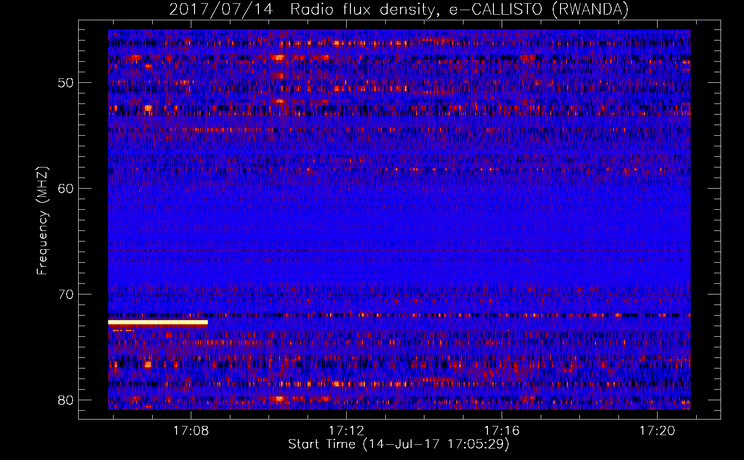Click the 'Start Time (14-Jul-17 17:05:29)' label
This screenshot has width=744, height=460.
(399, 444)
